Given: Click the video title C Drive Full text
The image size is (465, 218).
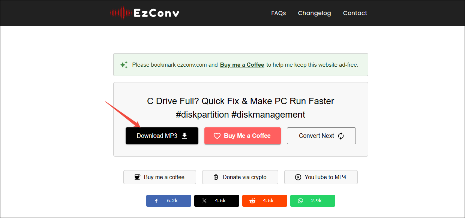Looking at the screenshot, I should click(241, 101).
